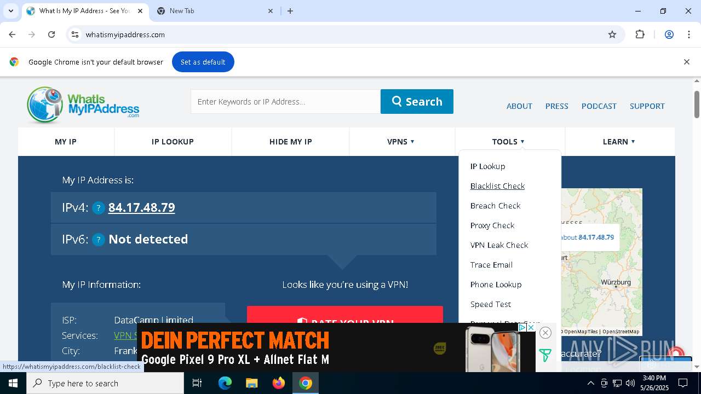701x394 pixels.
Task: Add a new tab with the plus icon
Action: [x=290, y=11]
